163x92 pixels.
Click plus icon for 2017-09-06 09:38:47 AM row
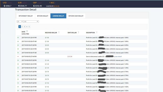[x=18, y=90]
